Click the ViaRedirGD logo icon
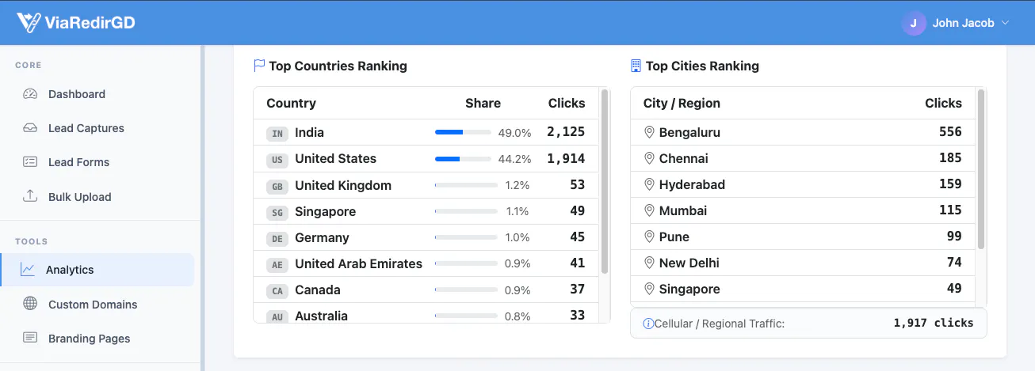The width and height of the screenshot is (1035, 371). tap(29, 22)
